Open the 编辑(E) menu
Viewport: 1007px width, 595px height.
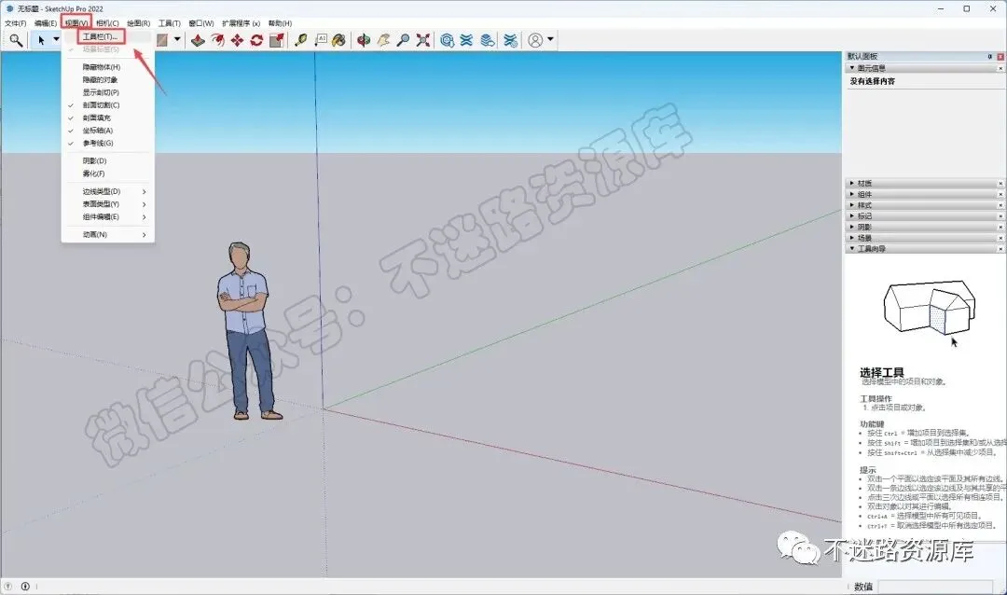(46, 23)
